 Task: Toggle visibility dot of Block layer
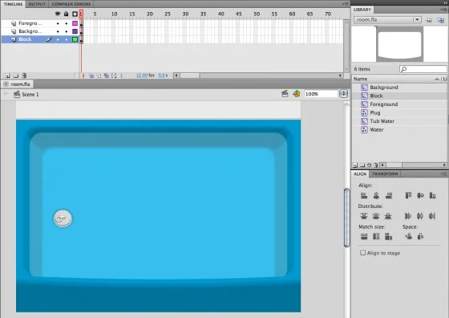tap(58, 39)
